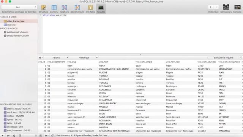Select cell 'NANTUA' in ville_nom

tap(104, 127)
